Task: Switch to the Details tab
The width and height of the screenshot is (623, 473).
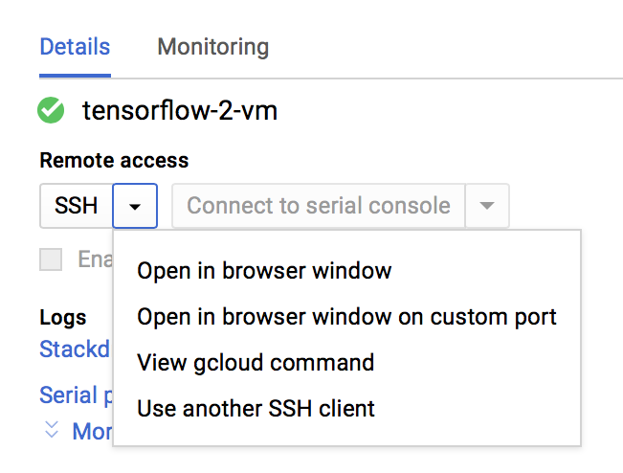Action: 75,47
